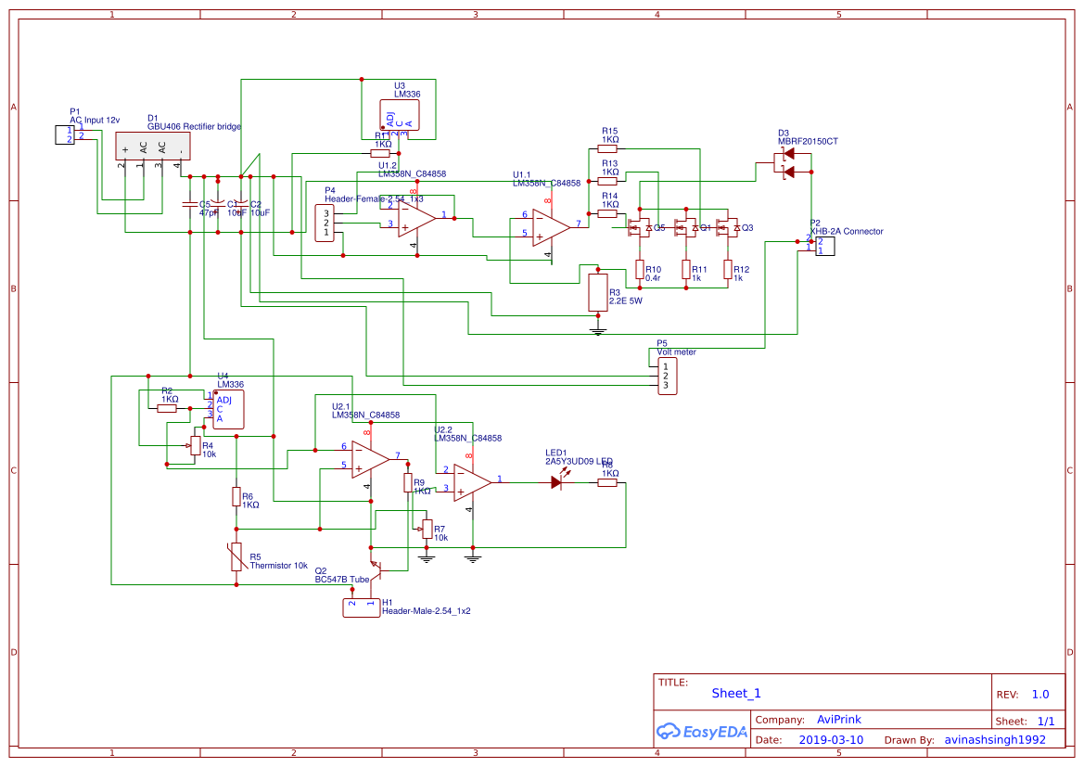Click the company name 'AviPrink'
Image resolution: width=1084 pixels, height=767 pixels.
(x=838, y=720)
